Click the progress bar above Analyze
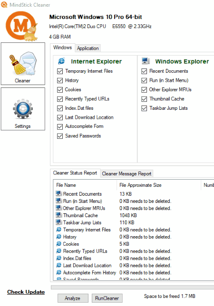 tap(132, 287)
